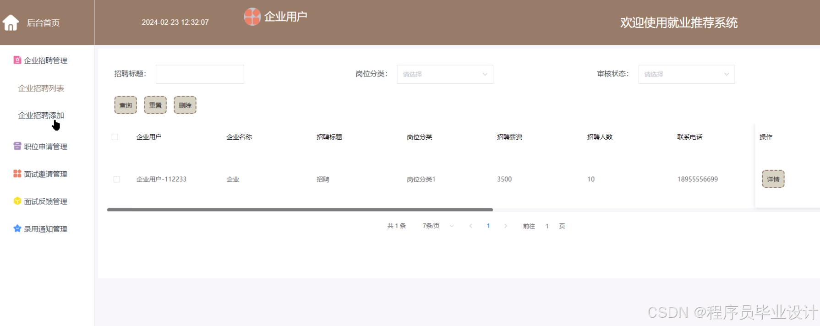Click the 详情 button in the row

pos(773,179)
